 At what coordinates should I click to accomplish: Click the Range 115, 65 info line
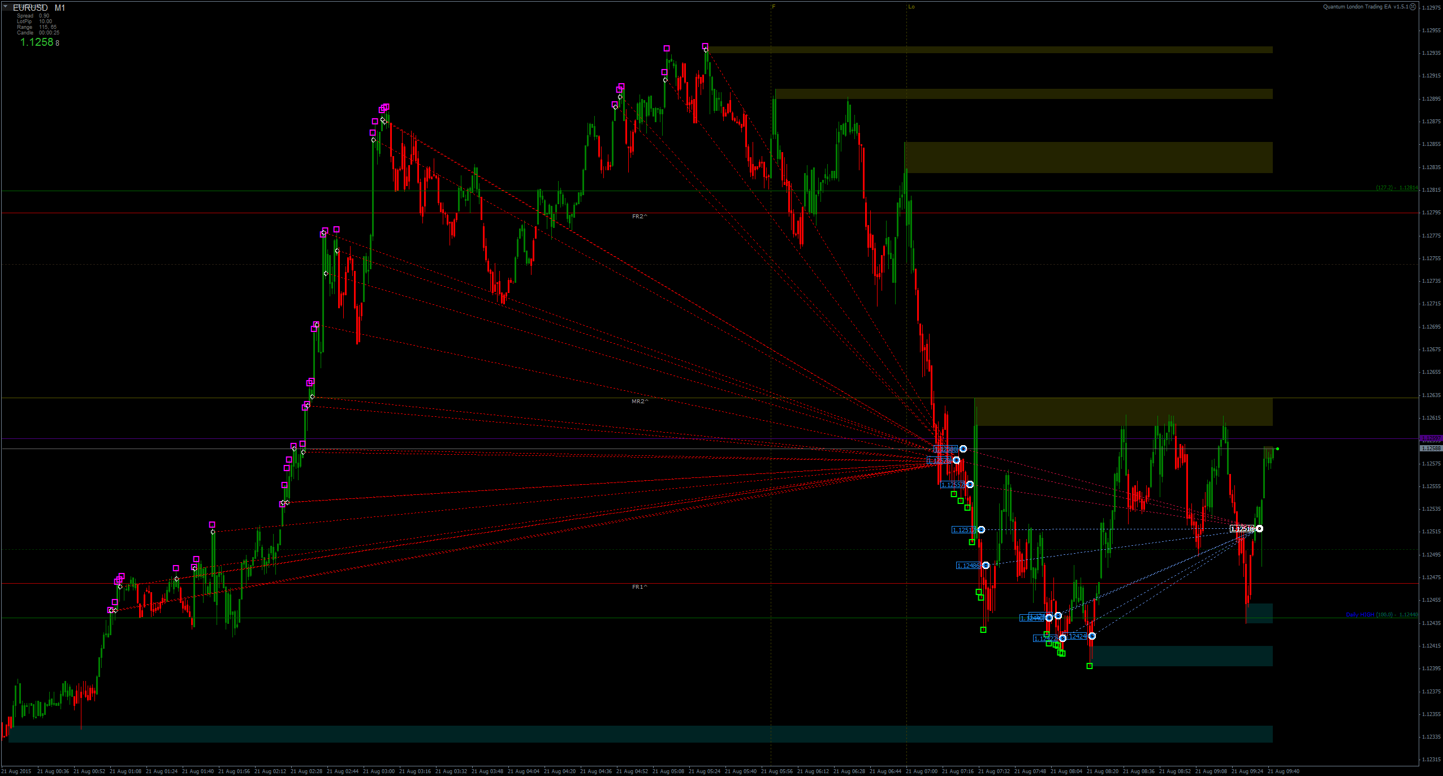click(x=37, y=27)
